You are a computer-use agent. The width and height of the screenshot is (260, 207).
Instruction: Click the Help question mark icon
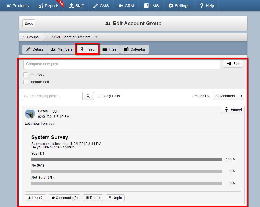coord(202,6)
